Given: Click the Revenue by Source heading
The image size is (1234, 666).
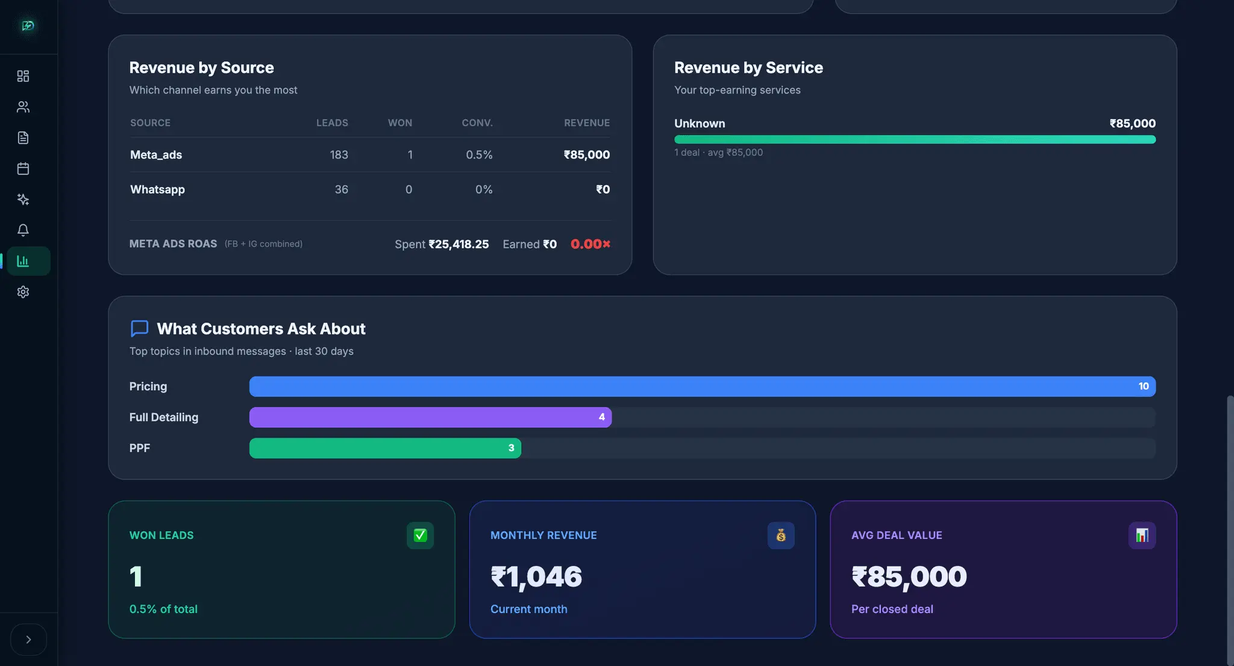Looking at the screenshot, I should coord(201,67).
